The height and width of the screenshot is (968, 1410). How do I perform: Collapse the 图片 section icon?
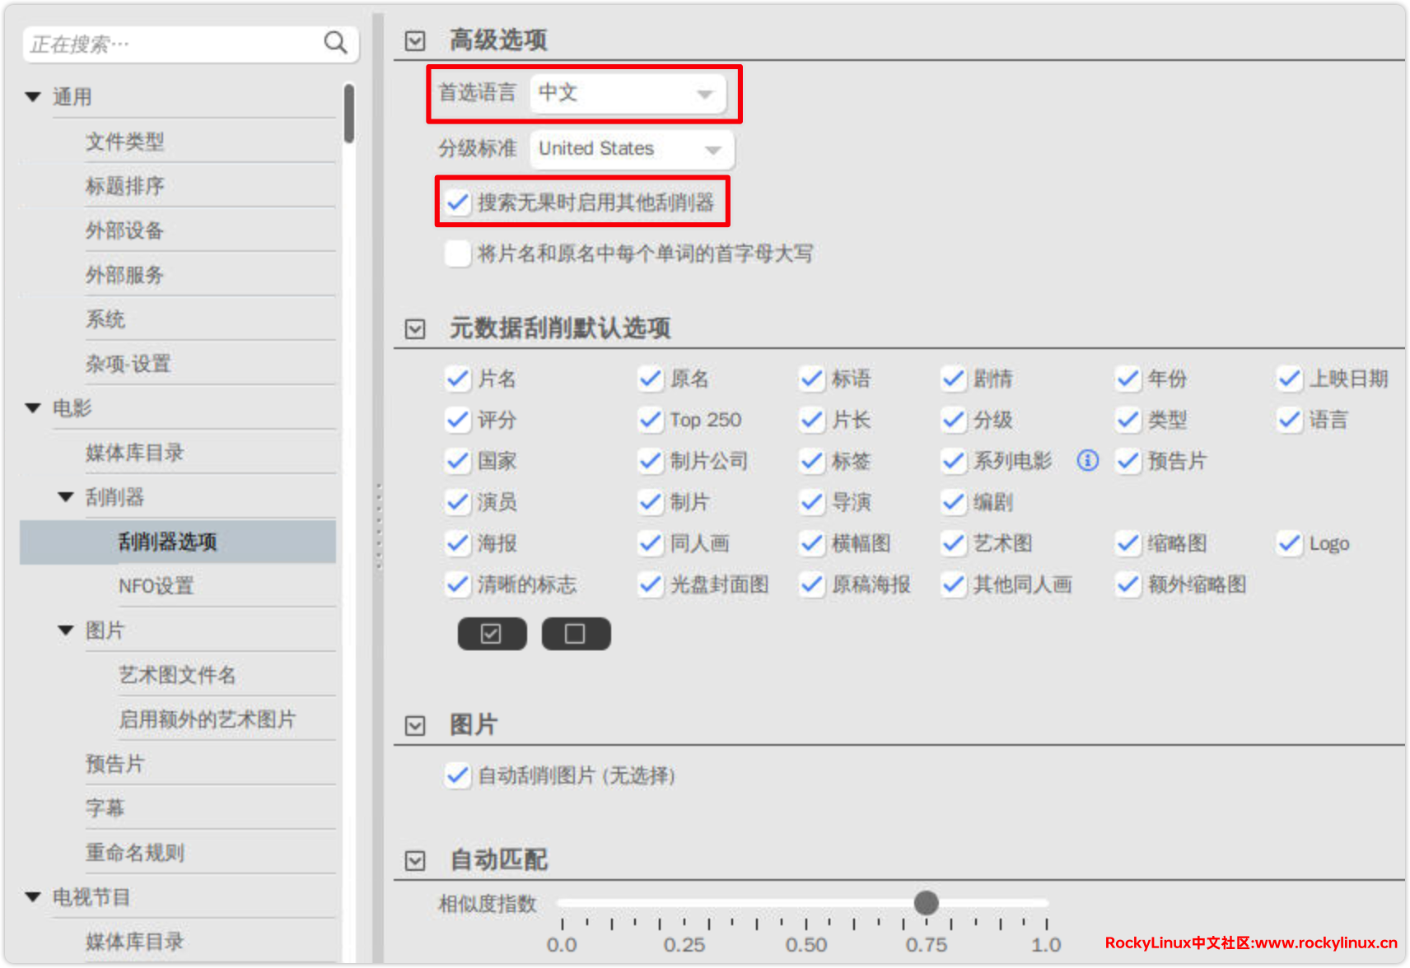(x=415, y=725)
